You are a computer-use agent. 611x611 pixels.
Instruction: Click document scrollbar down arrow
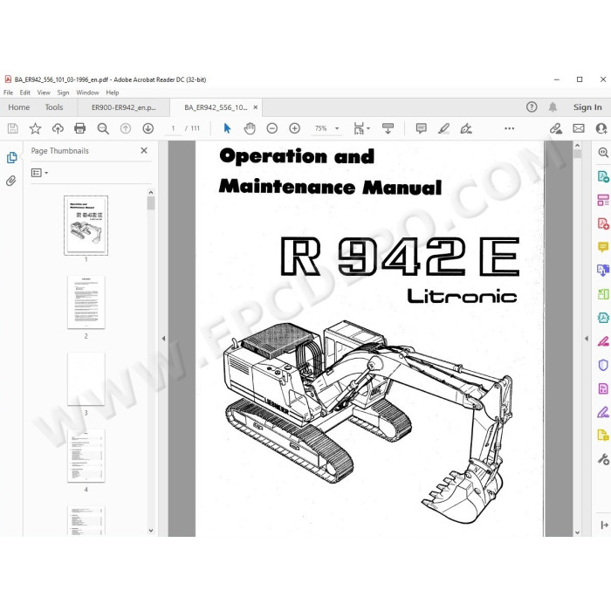[578, 532]
